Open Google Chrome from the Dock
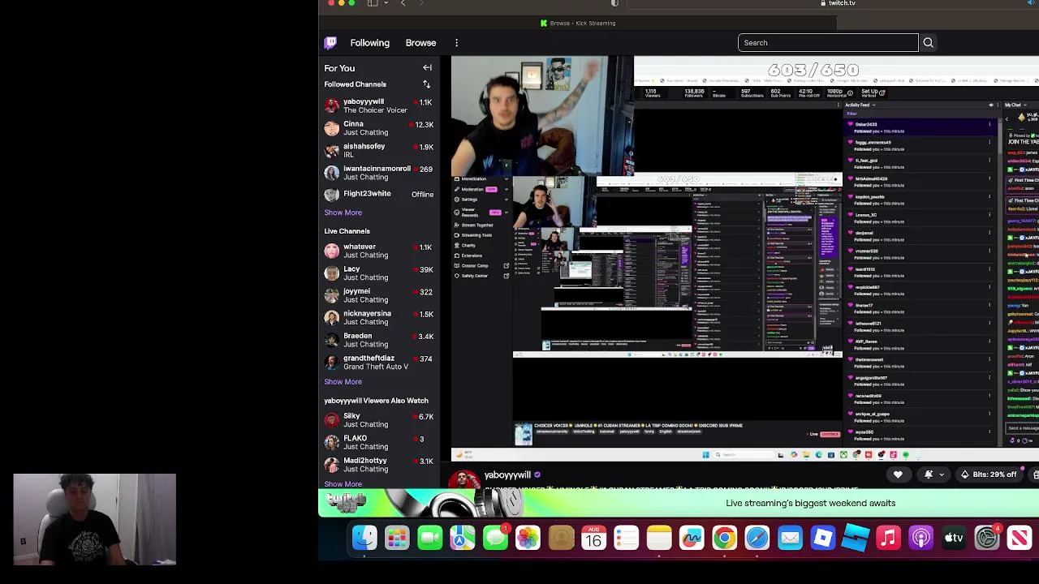 (x=724, y=537)
